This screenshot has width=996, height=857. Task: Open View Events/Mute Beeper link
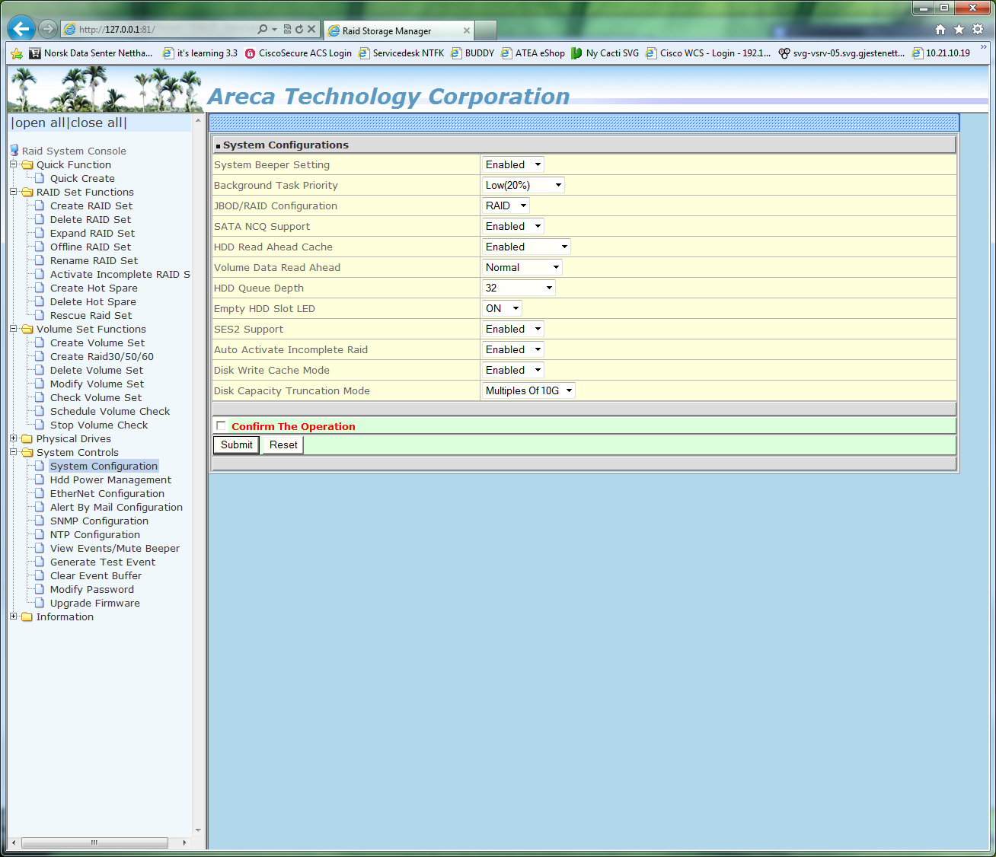tap(115, 548)
